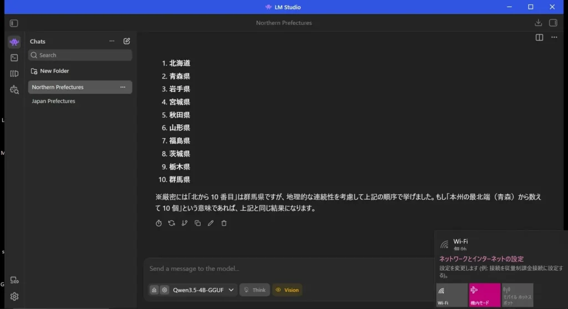This screenshot has width=568, height=309.
Task: Open options menu for Northern Prefectures chat
Action: pos(123,87)
